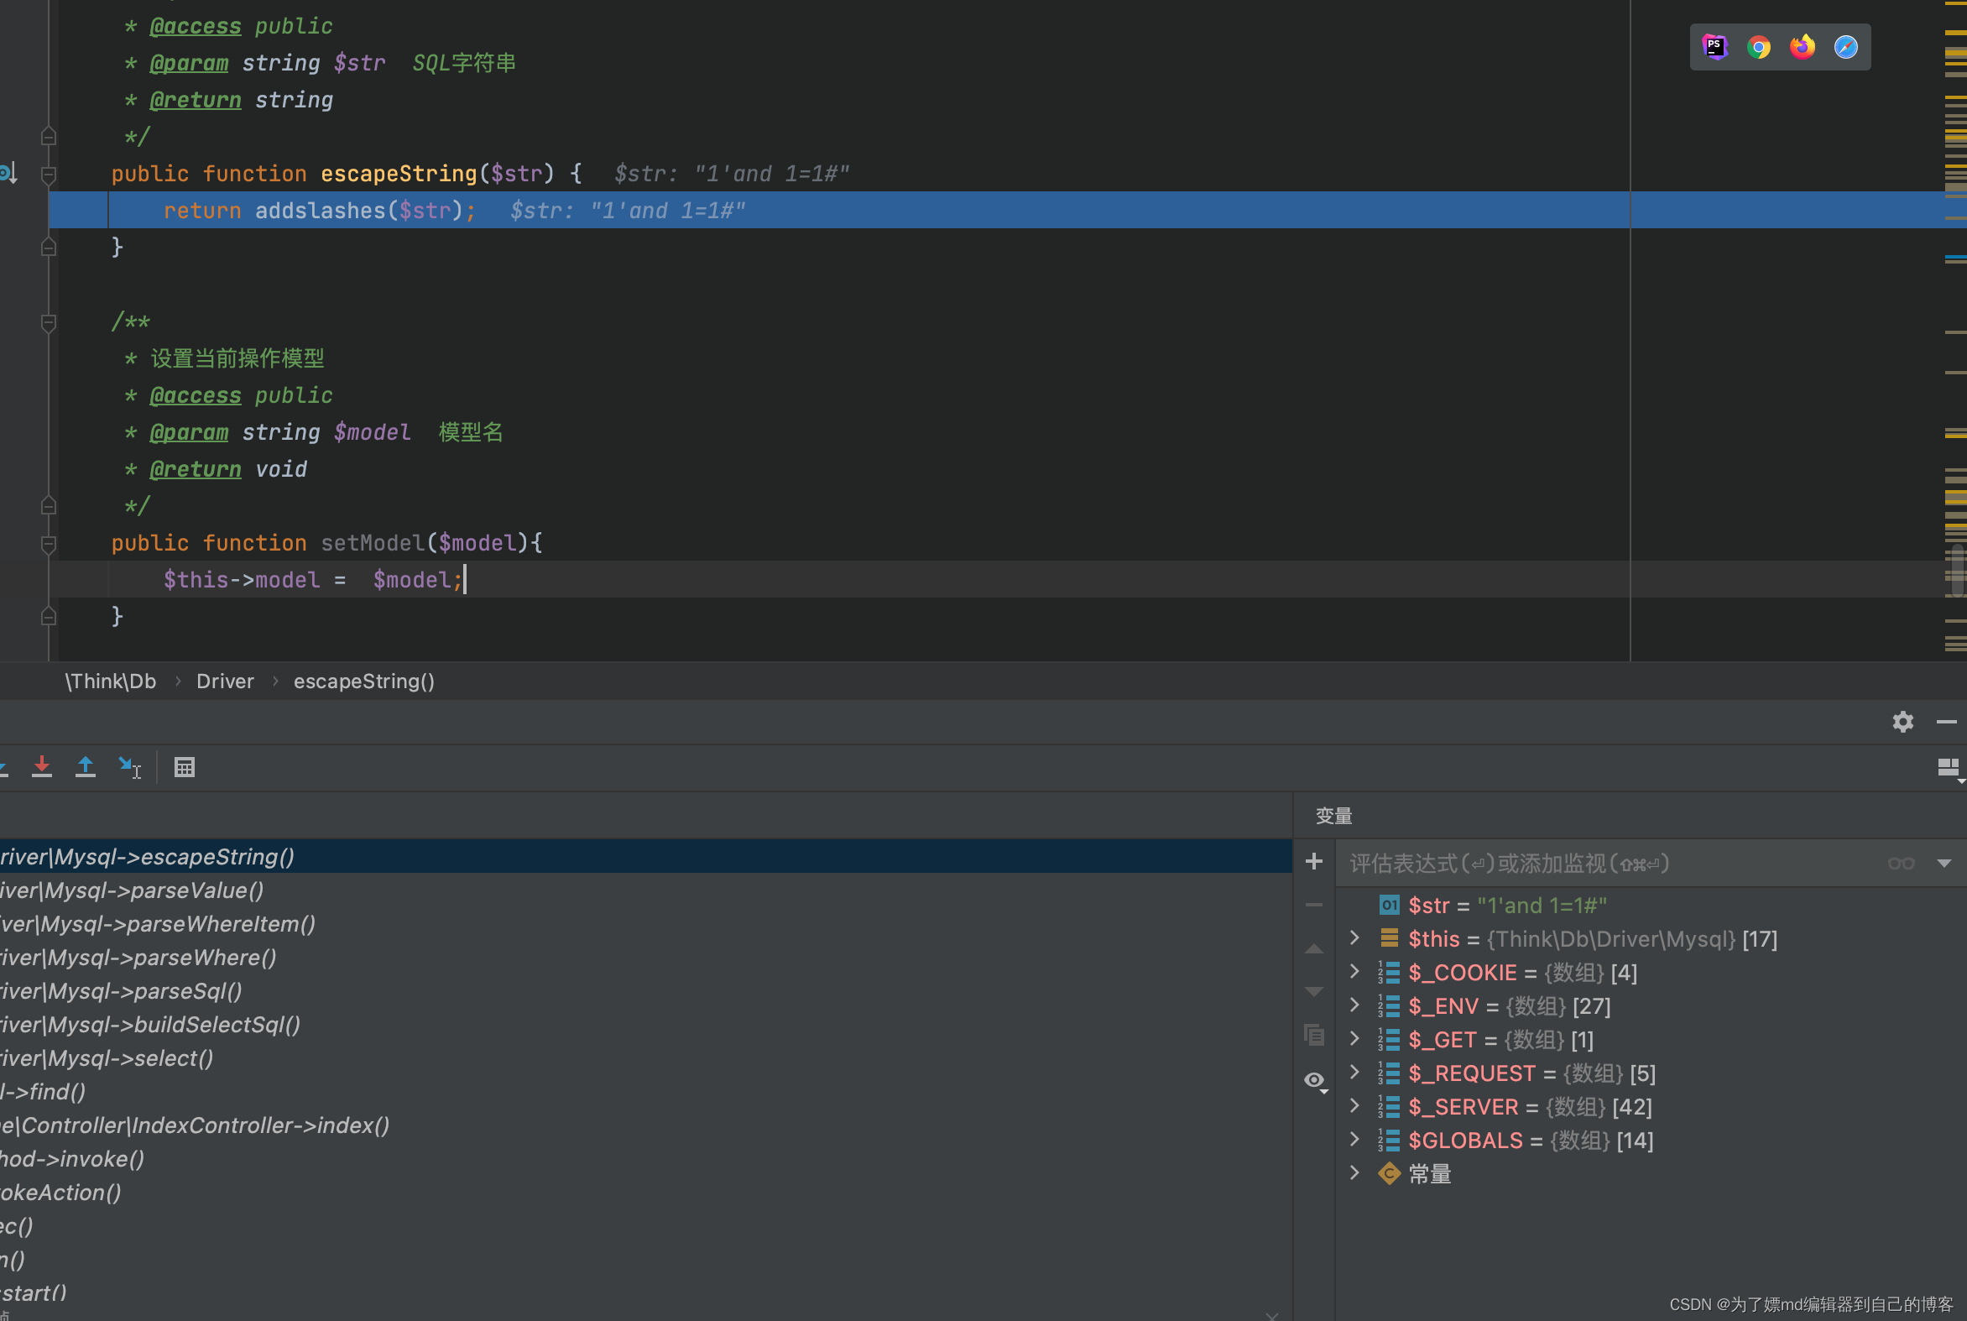Expand the $_SERVER array node
1967x1321 pixels.
pos(1354,1106)
